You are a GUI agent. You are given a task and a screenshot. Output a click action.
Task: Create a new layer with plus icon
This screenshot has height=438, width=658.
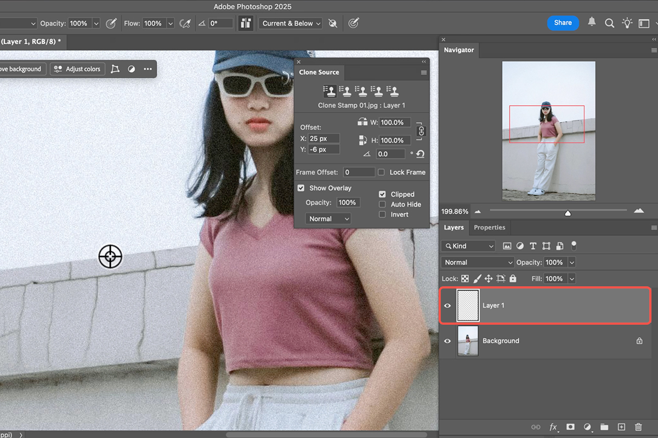(x=621, y=427)
